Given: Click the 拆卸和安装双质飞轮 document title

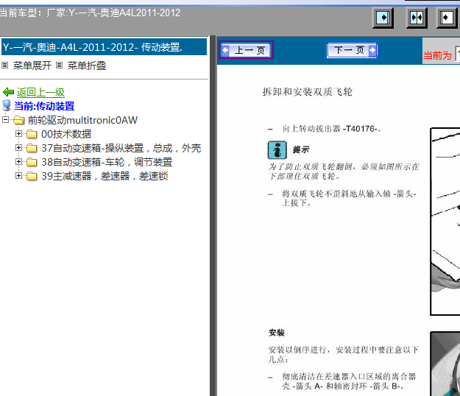Looking at the screenshot, I should [x=307, y=92].
